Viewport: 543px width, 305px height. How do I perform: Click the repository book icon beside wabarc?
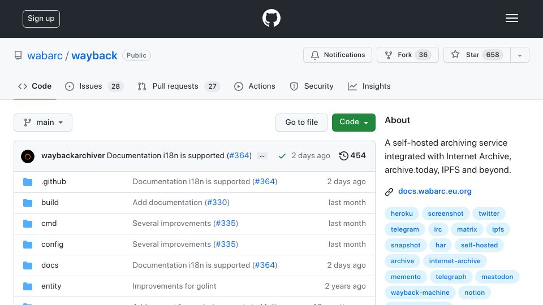click(18, 55)
